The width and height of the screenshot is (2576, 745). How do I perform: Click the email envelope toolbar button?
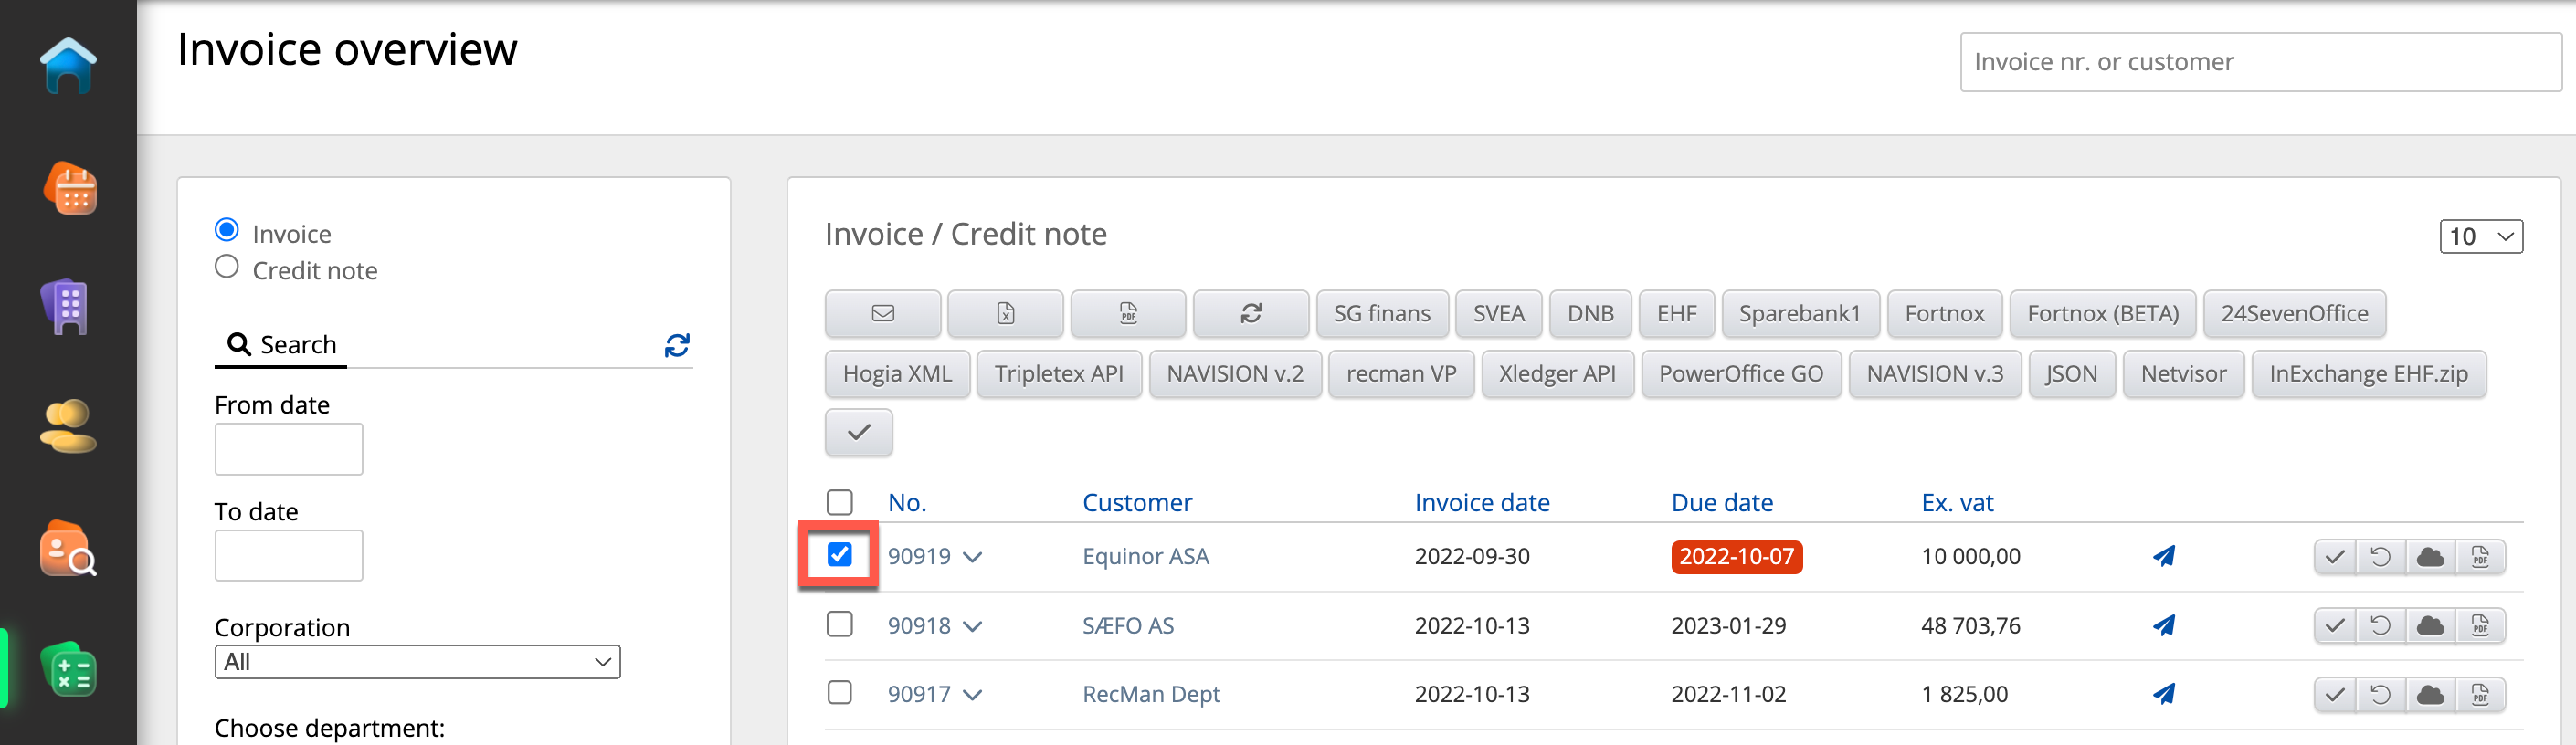(882, 314)
